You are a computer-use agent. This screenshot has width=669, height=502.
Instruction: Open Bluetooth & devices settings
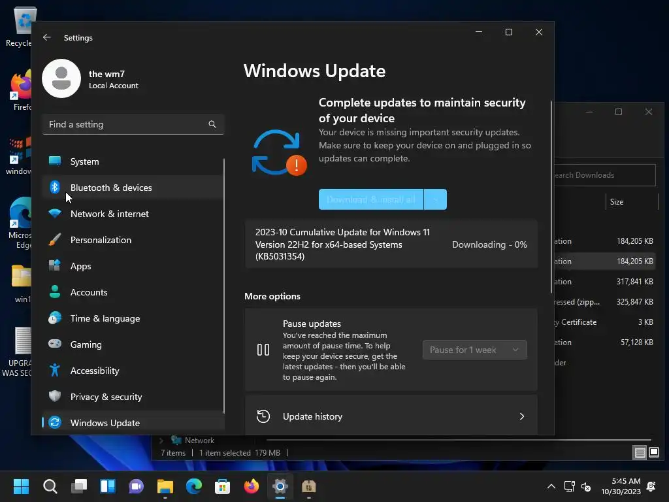click(x=133, y=188)
